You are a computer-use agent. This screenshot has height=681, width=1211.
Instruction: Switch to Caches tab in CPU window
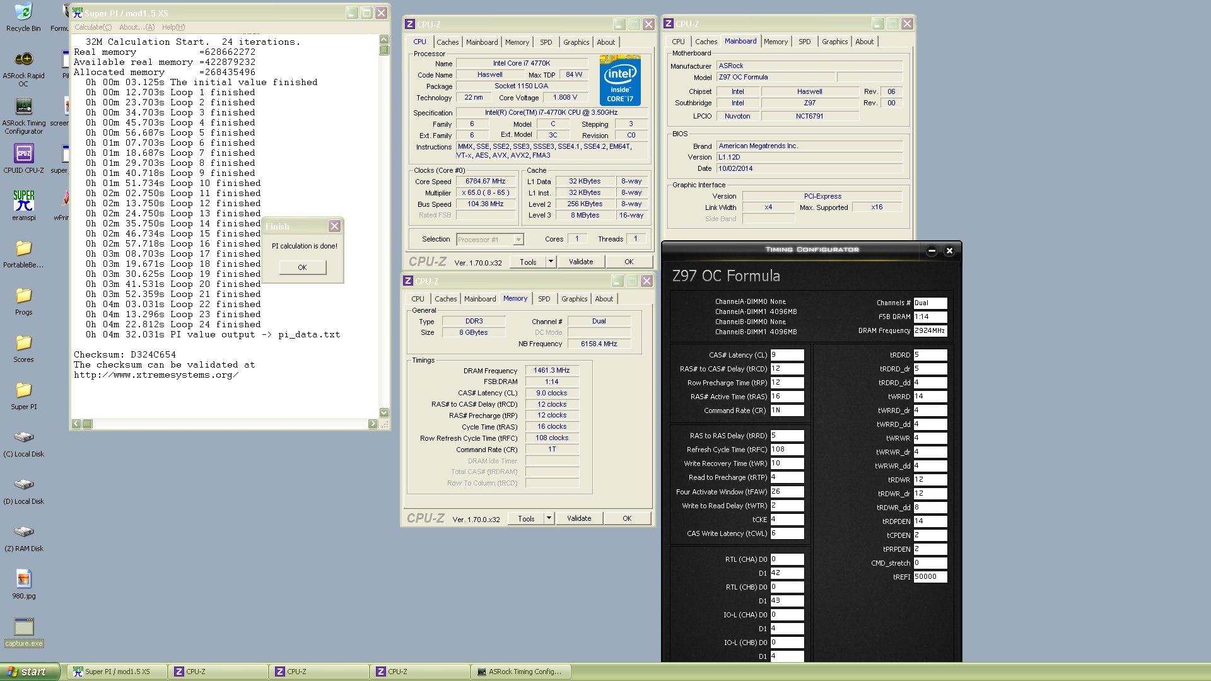pyautogui.click(x=447, y=42)
